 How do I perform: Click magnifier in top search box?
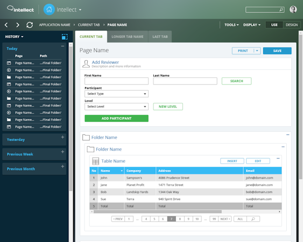point(281,10)
